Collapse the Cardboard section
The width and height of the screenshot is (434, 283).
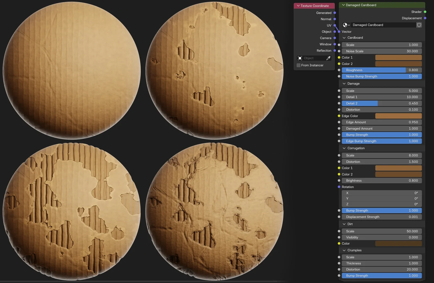coord(344,38)
